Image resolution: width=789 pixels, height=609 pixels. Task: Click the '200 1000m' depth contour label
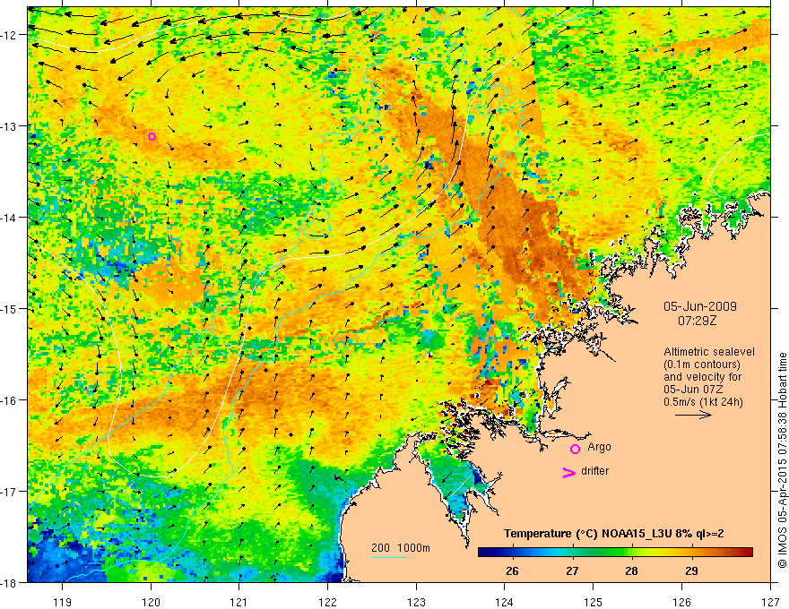pos(401,548)
